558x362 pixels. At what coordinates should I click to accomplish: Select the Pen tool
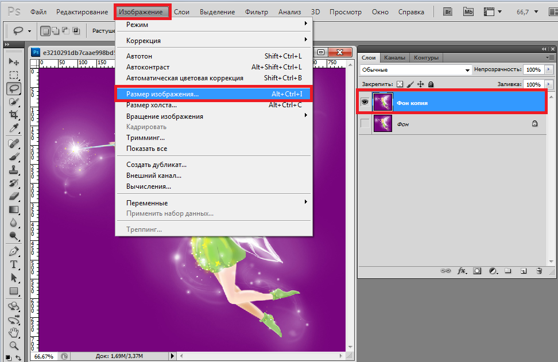[x=14, y=251]
